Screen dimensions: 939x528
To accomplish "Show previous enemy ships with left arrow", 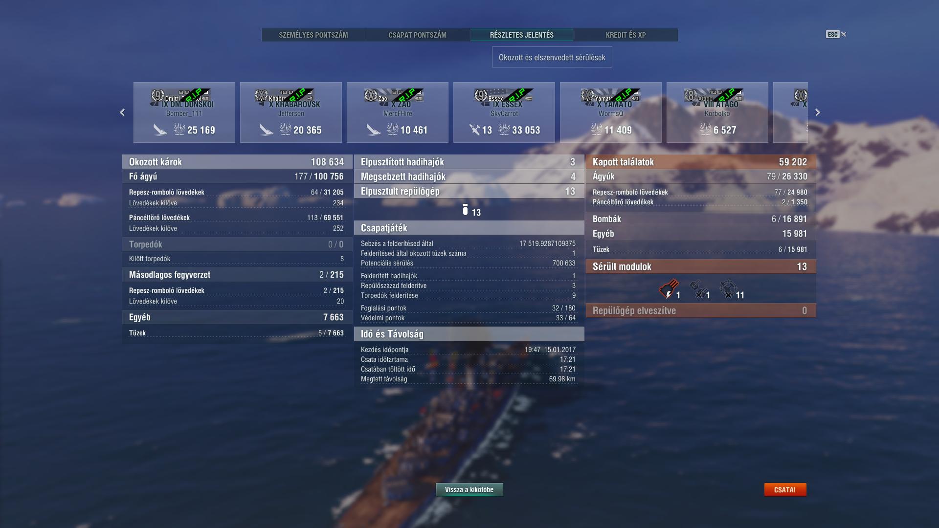I will coord(122,112).
